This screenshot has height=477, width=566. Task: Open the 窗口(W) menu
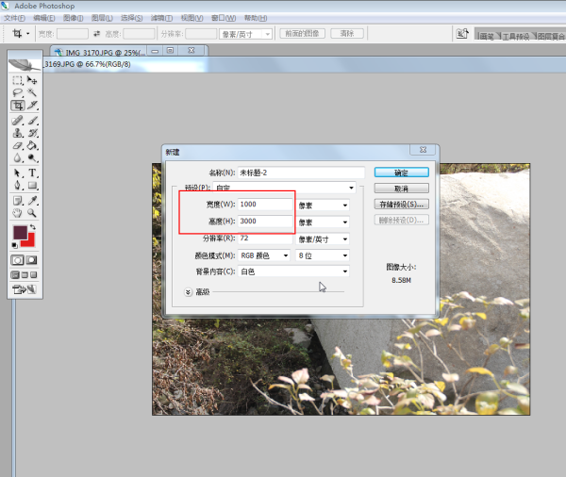click(224, 18)
